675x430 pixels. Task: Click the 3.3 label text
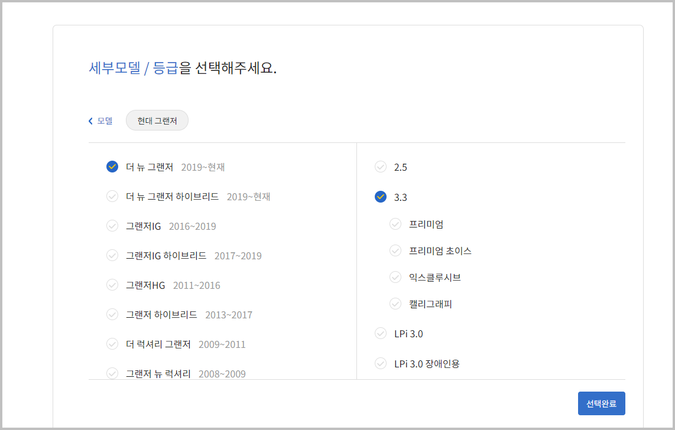point(400,197)
